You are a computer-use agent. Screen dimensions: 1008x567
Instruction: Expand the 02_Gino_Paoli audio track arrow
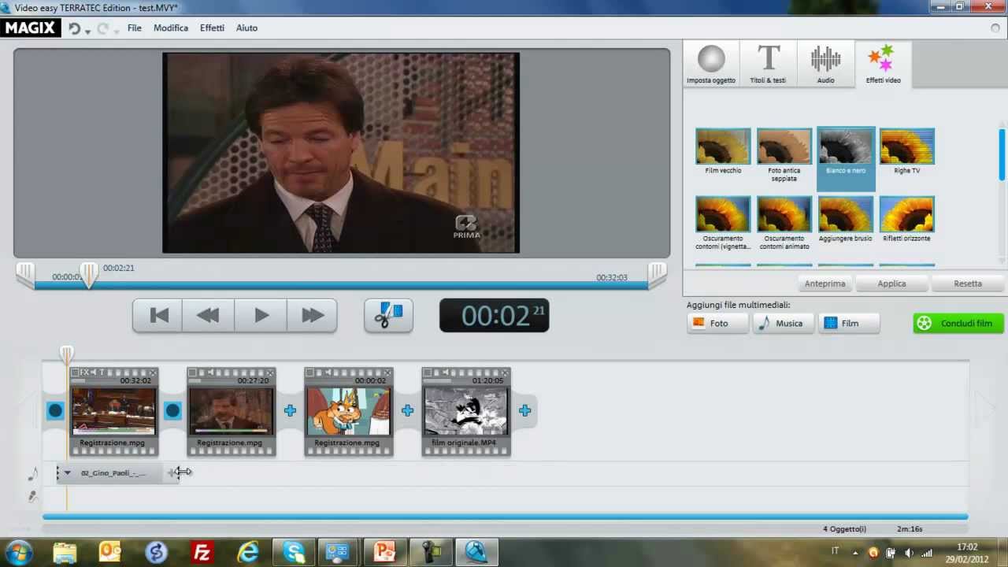click(x=68, y=473)
